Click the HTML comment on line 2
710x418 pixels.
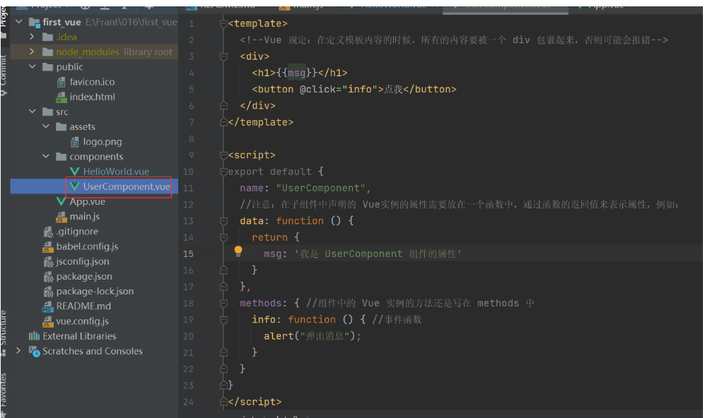coord(454,40)
